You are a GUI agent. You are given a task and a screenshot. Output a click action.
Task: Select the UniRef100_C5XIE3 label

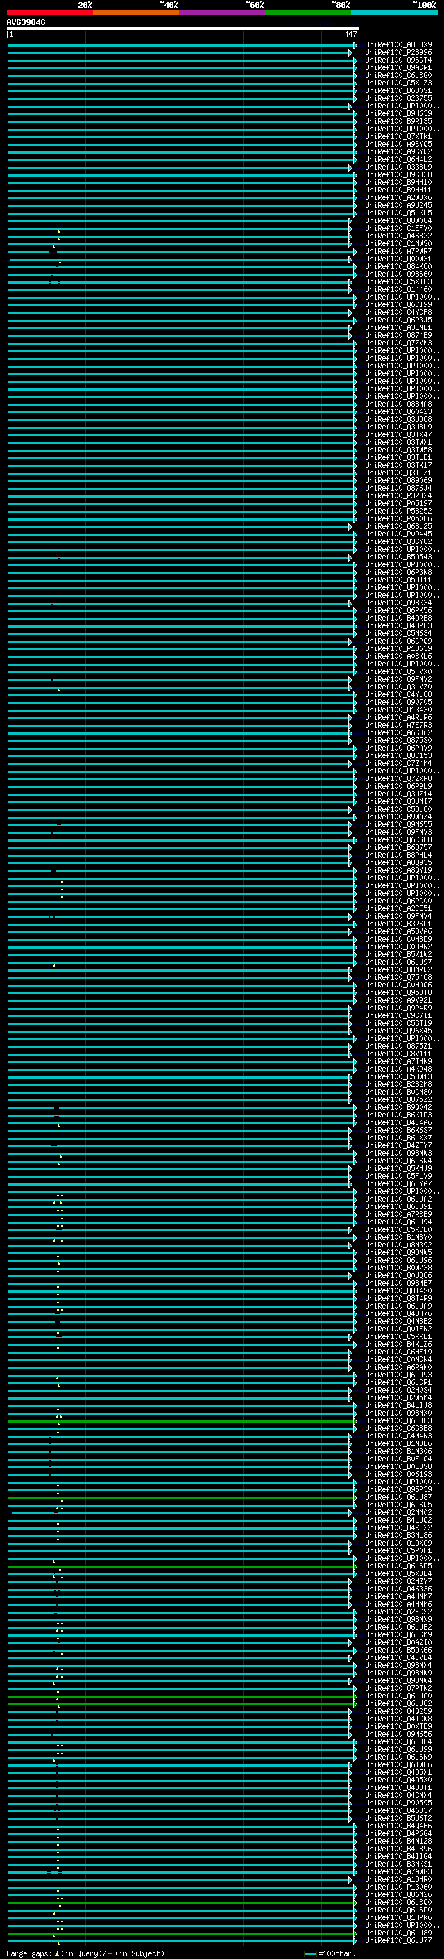398,281
